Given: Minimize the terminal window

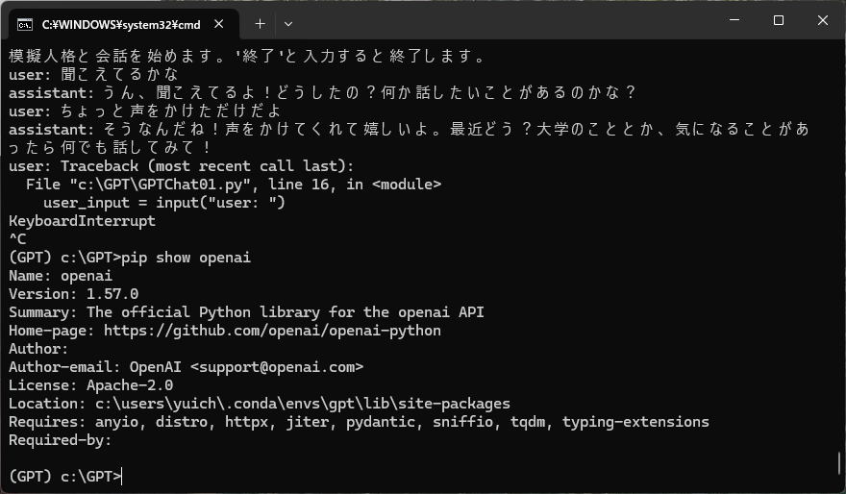Looking at the screenshot, I should 734,21.
